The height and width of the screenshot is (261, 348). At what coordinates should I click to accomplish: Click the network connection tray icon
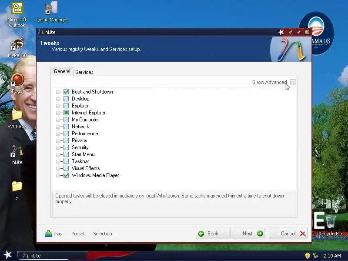point(315,256)
